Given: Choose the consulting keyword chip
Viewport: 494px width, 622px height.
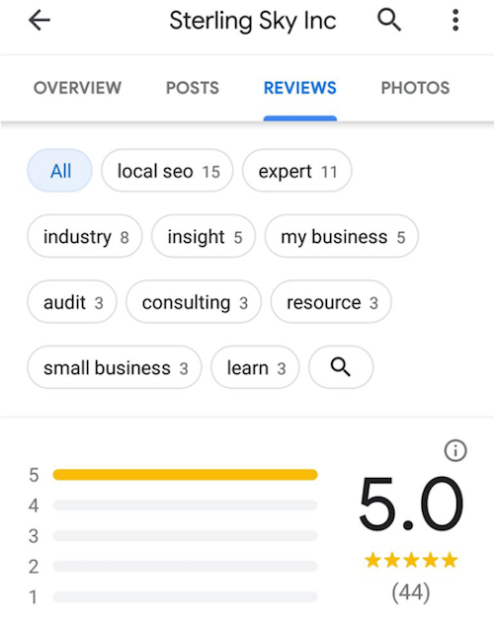Looking at the screenshot, I should (x=194, y=302).
